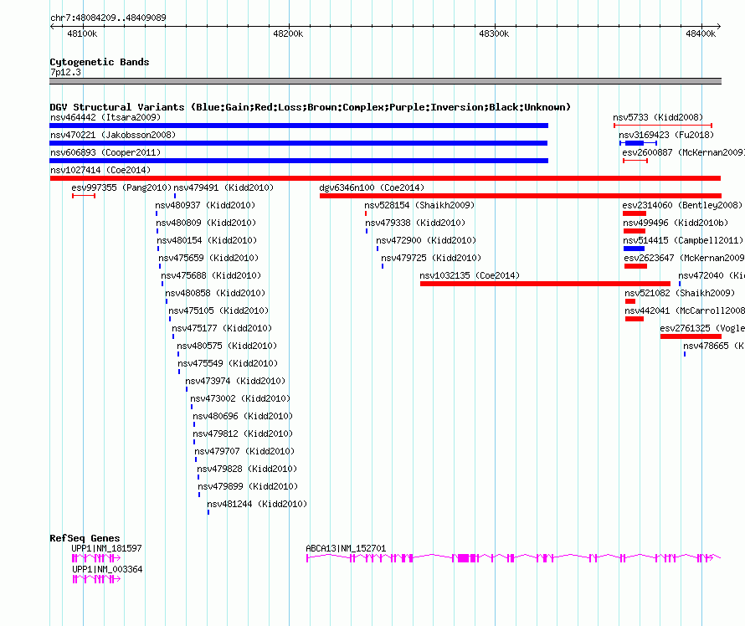The width and height of the screenshot is (745, 626).
Task: Select the nsv472900 (Kidd2010) label
Action: pyautogui.click(x=426, y=240)
